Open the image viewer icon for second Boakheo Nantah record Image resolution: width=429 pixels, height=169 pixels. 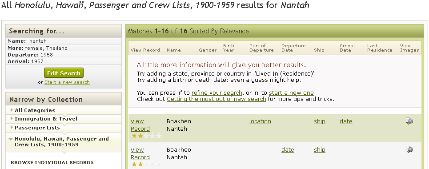[x=409, y=149]
